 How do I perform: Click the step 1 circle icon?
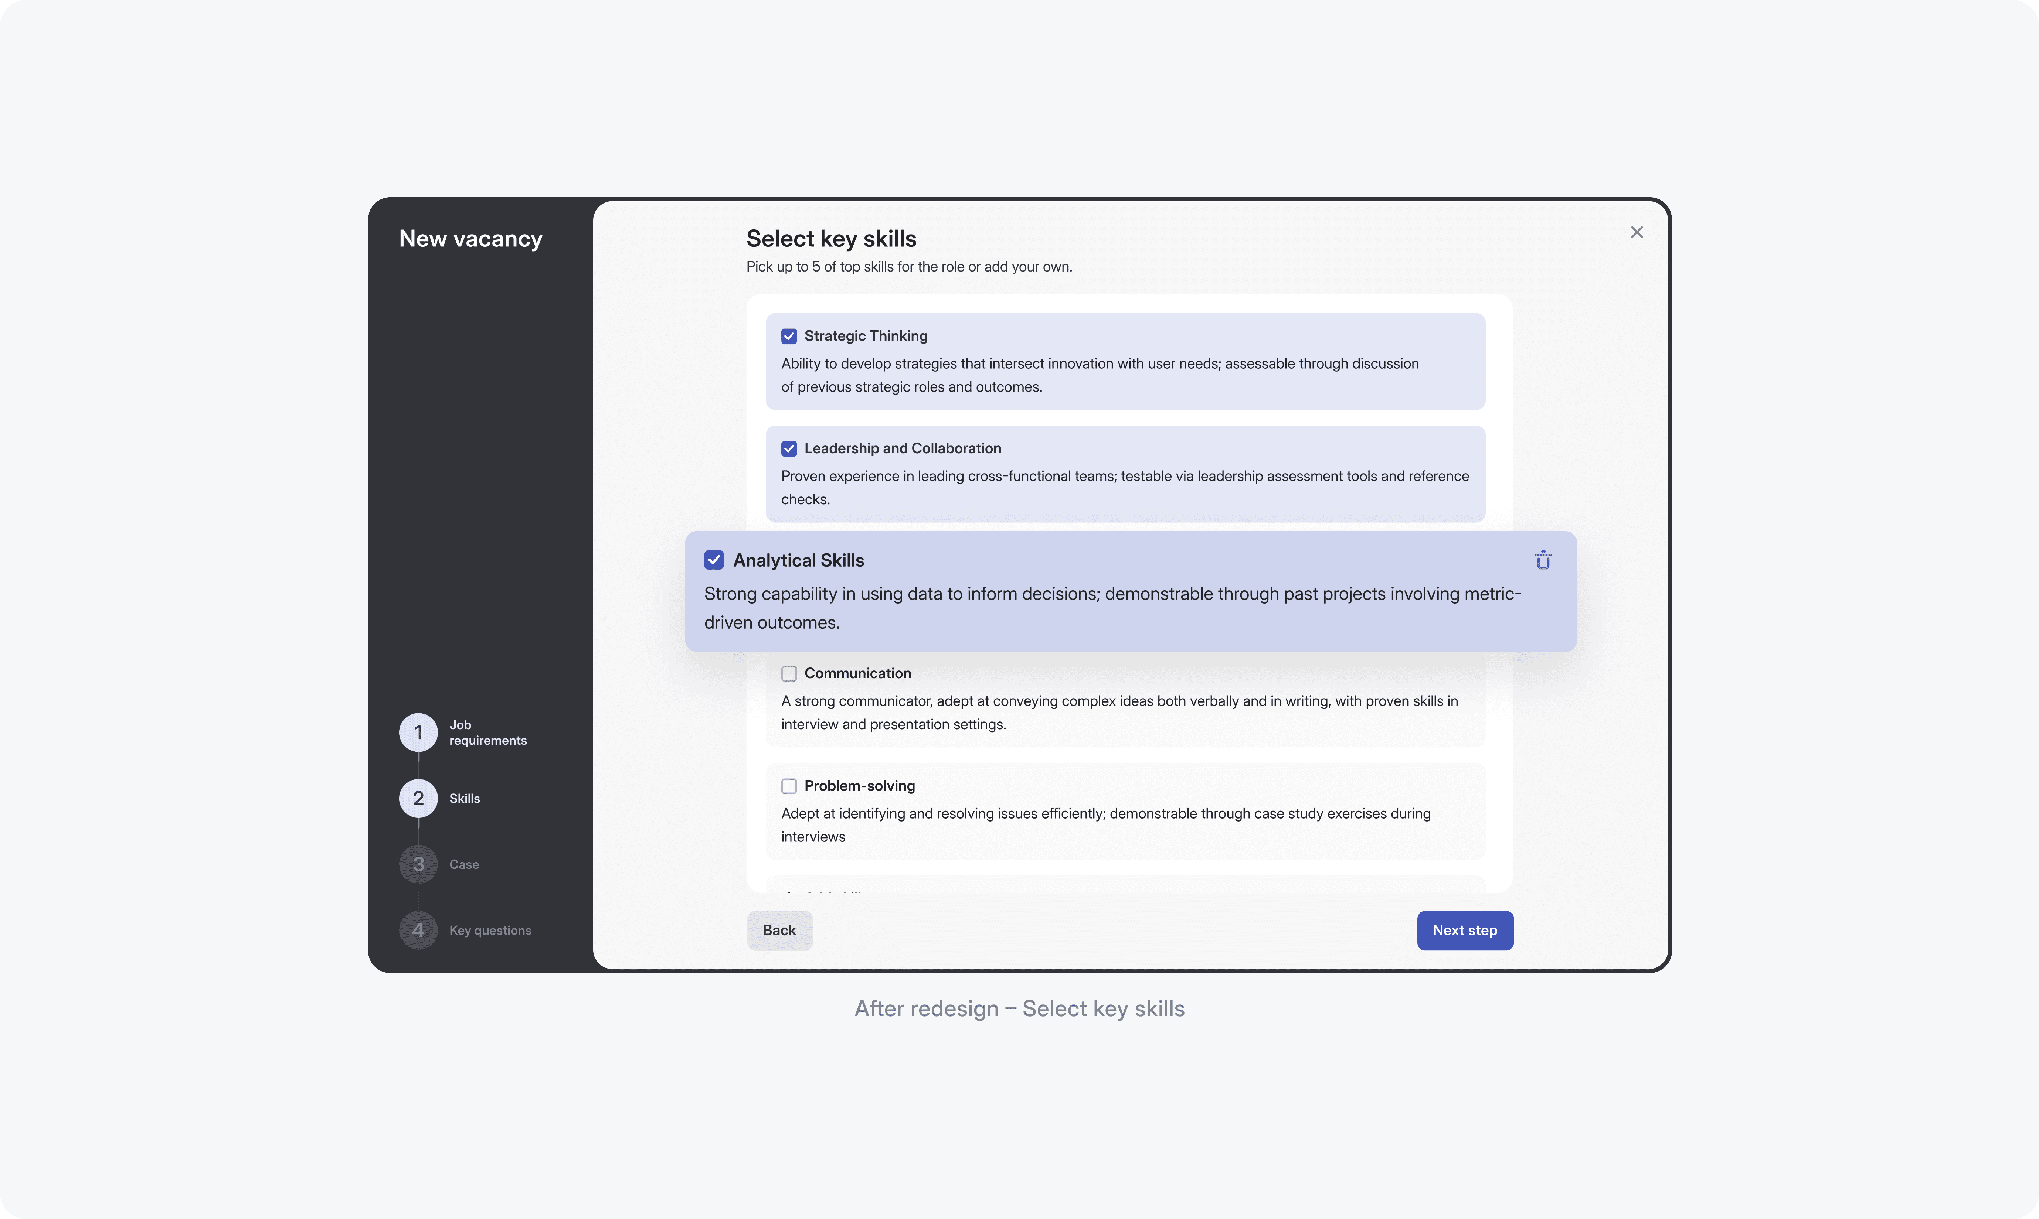click(418, 732)
